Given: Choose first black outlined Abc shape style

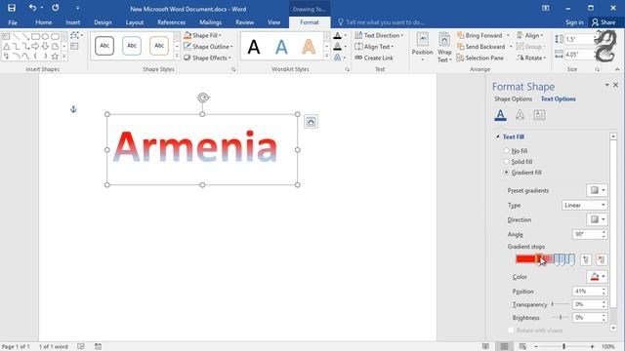Looking at the screenshot, I should tap(104, 46).
